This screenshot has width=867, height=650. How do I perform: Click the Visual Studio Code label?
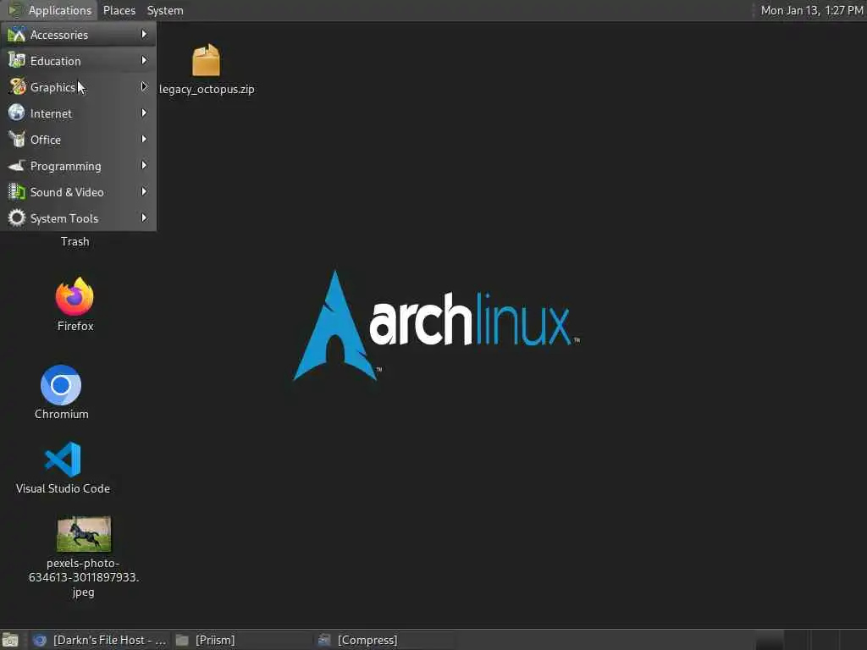click(x=63, y=488)
